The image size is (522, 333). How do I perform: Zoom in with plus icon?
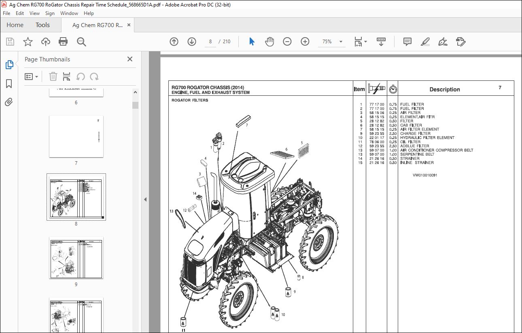(x=305, y=42)
